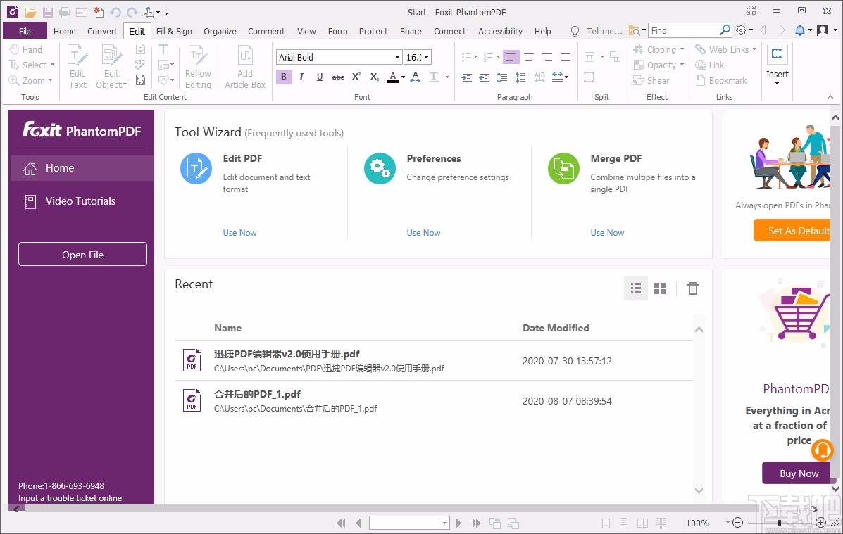This screenshot has height=534, width=843.
Task: Click the trouble ticket online link
Action: [x=84, y=498]
